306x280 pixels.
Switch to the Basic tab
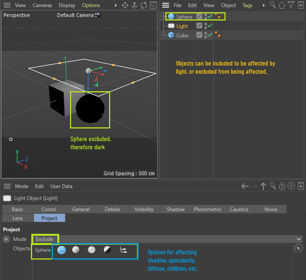pos(17,209)
